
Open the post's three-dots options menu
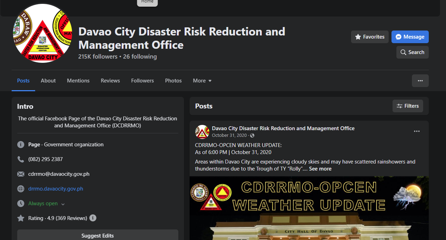point(417,131)
